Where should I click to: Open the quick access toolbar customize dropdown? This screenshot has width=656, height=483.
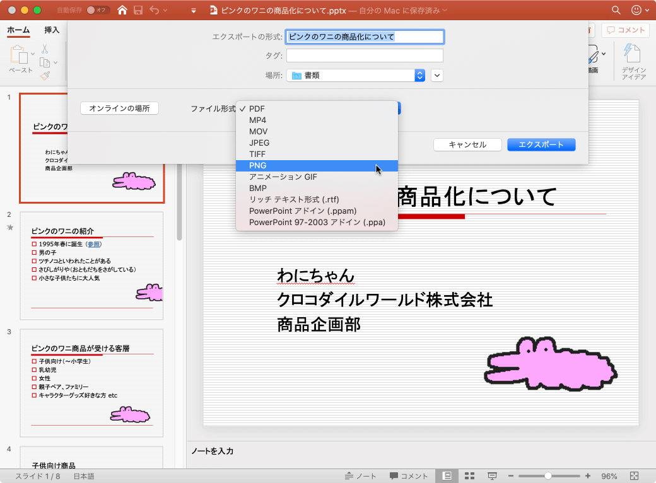pyautogui.click(x=194, y=10)
